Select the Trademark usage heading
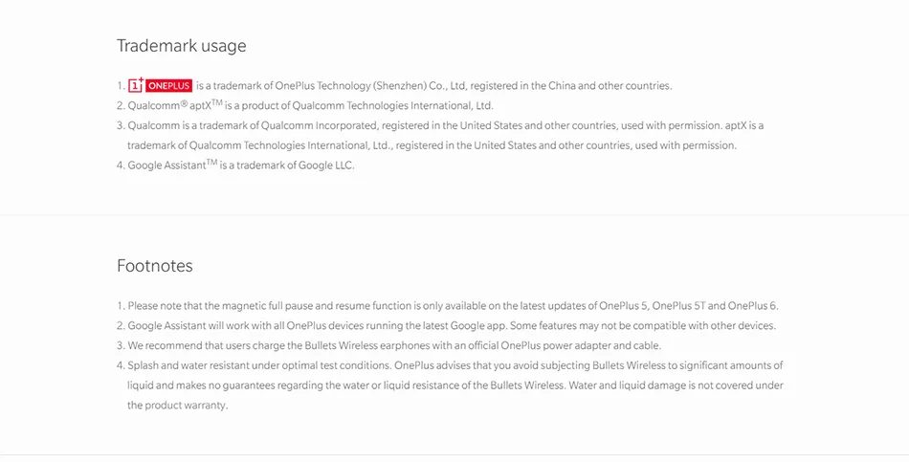This screenshot has width=909, height=462. coord(182,46)
